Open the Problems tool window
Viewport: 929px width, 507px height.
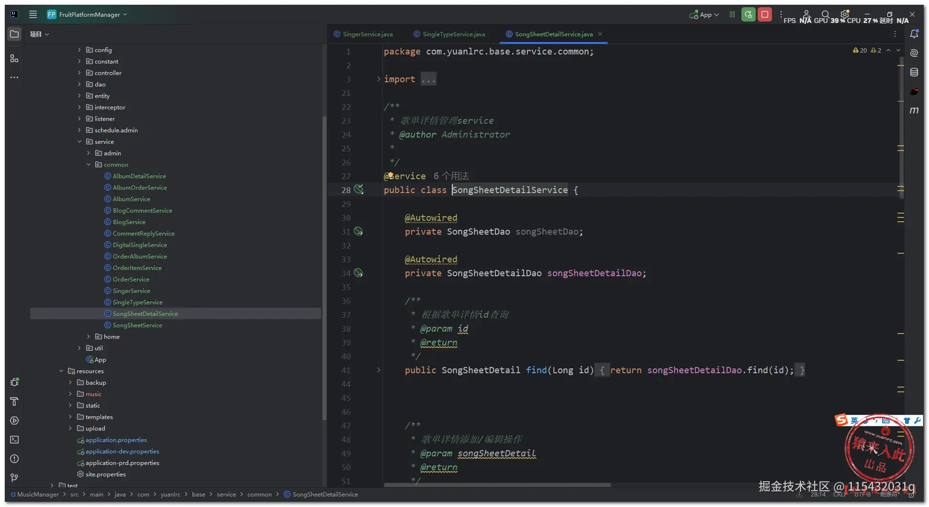(x=14, y=459)
